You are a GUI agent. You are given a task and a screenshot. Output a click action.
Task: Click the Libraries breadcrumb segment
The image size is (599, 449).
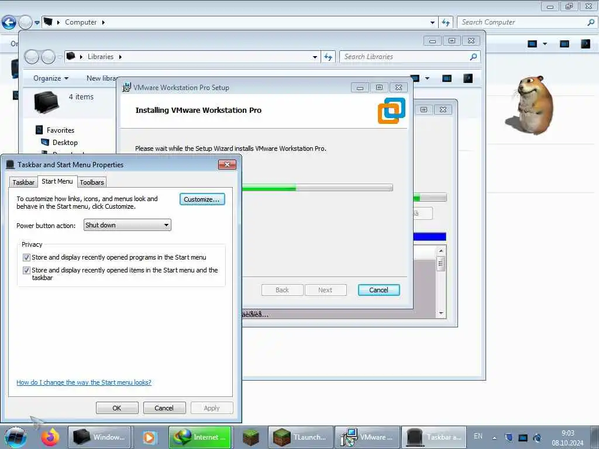(101, 57)
